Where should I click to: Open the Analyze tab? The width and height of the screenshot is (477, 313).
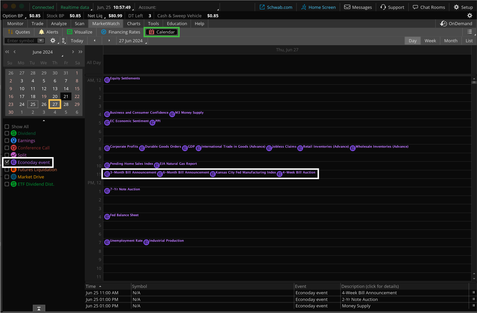[59, 24]
